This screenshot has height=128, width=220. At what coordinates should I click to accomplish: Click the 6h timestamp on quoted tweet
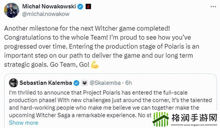(x=128, y=82)
